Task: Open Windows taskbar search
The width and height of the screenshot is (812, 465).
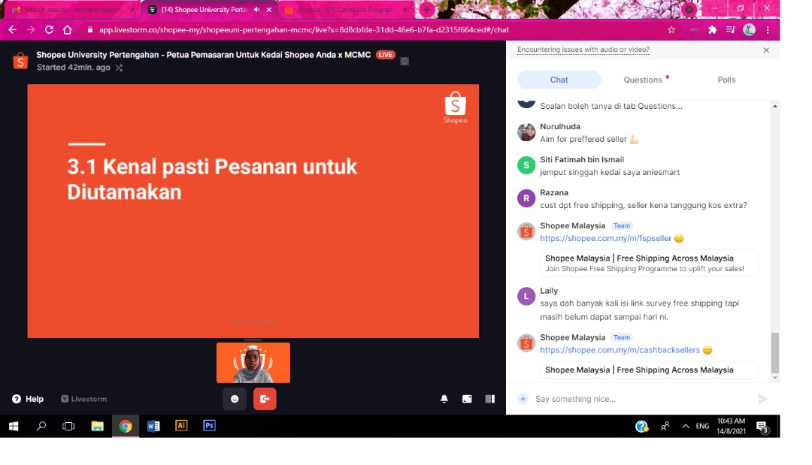Action: 41,426
